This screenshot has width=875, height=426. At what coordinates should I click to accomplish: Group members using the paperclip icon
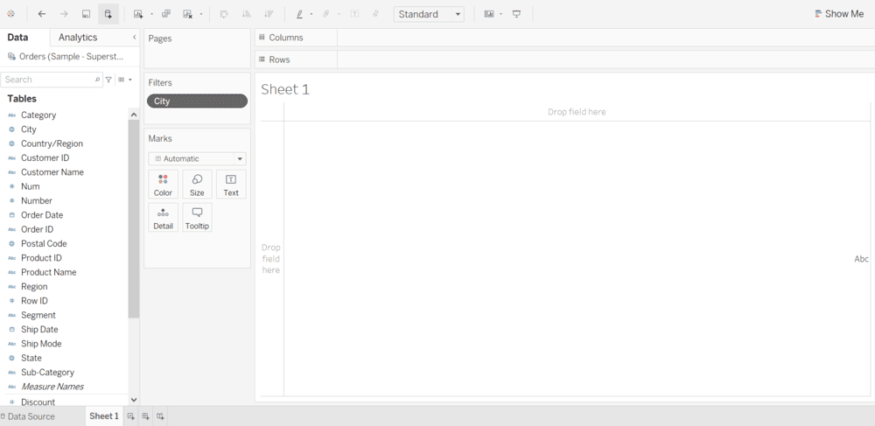(327, 14)
